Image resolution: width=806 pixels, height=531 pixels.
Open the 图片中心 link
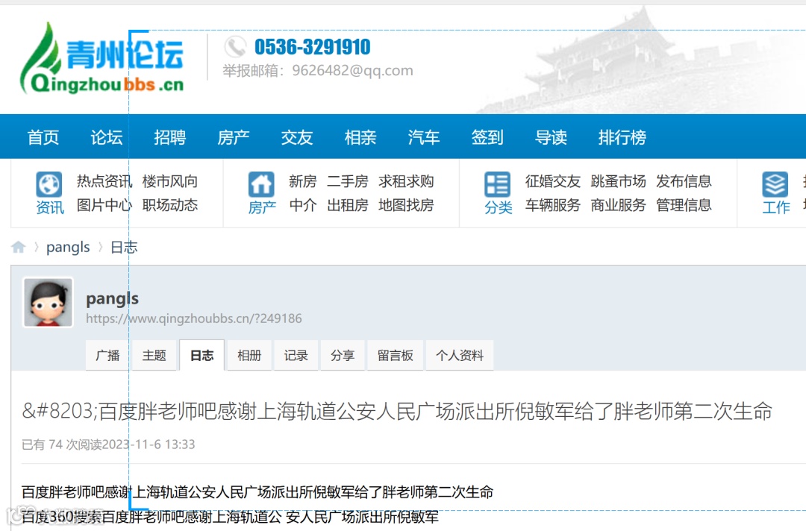point(104,205)
